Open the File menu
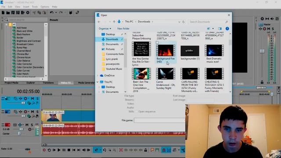 [3, 7]
